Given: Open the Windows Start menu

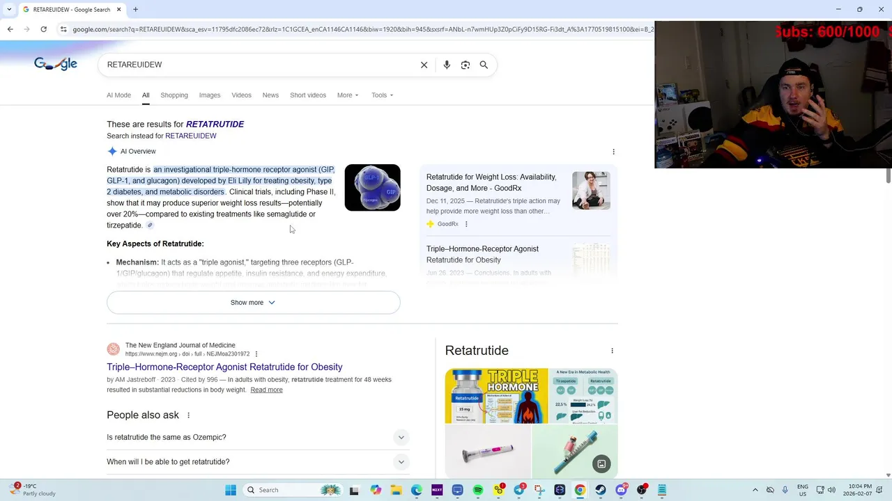Looking at the screenshot, I should 231,490.
